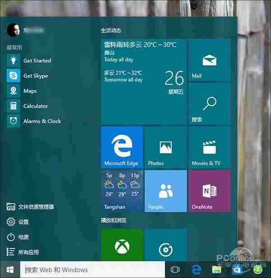Open the 电源 (Power) options menu
Screen dimensions: 271x278
point(23,237)
